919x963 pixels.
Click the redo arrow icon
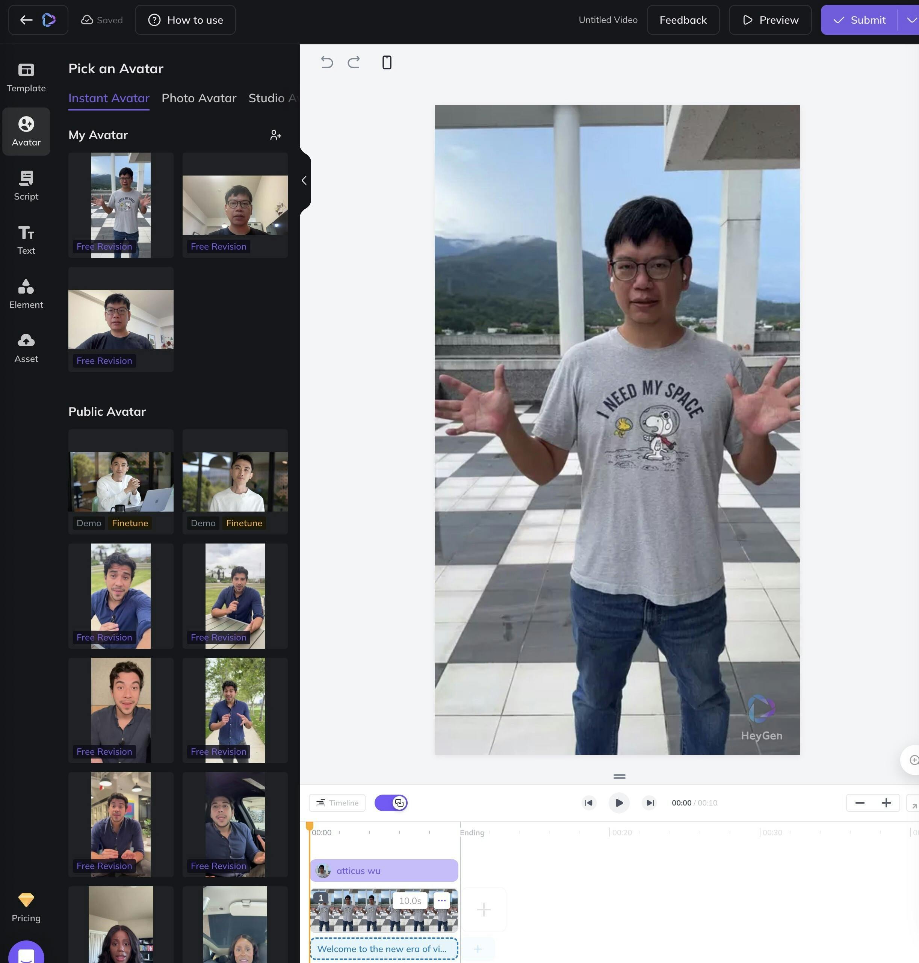354,62
